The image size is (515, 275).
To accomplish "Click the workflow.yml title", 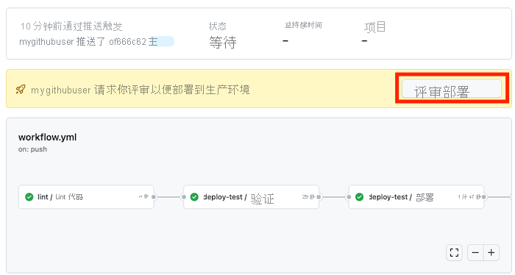I will click(x=47, y=137).
